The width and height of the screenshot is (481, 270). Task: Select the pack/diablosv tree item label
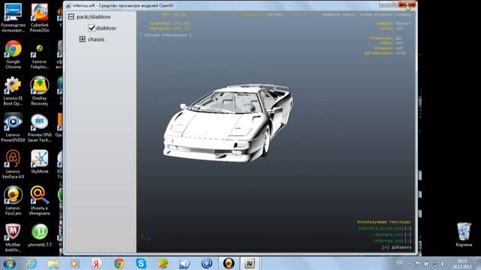[93, 16]
